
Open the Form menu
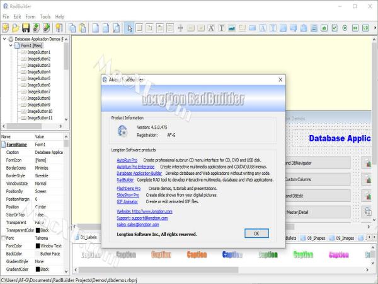(x=30, y=16)
